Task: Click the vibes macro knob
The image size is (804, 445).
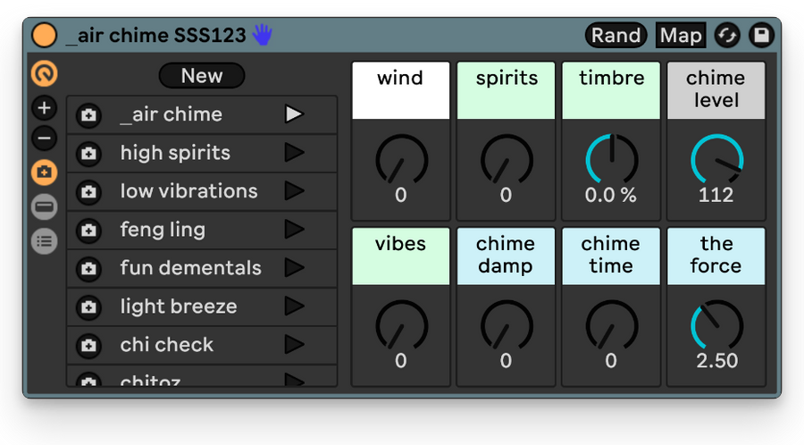Action: (401, 325)
